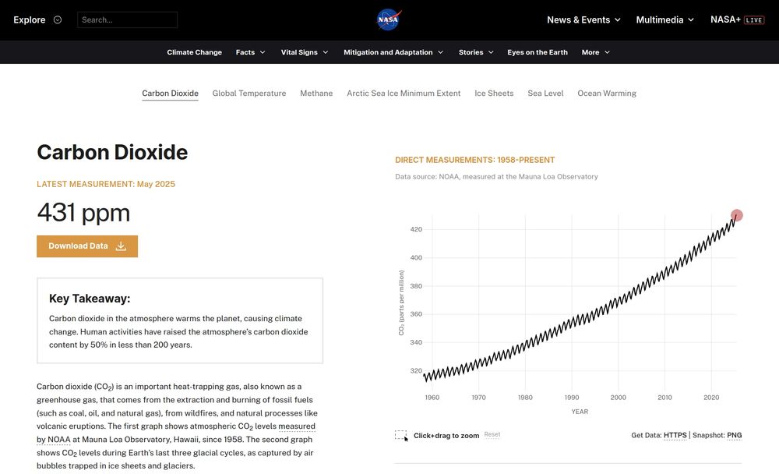The image size is (779, 474).
Task: Switch to the Global Temperature tab
Action: 249,93
